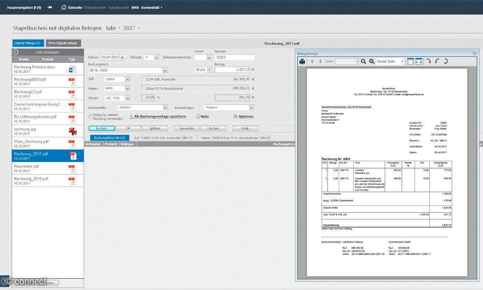Image resolution: width=483 pixels, height=290 pixels.
Task: Click 'Als Buchungsvorlage speichern' link
Action: 160,116
